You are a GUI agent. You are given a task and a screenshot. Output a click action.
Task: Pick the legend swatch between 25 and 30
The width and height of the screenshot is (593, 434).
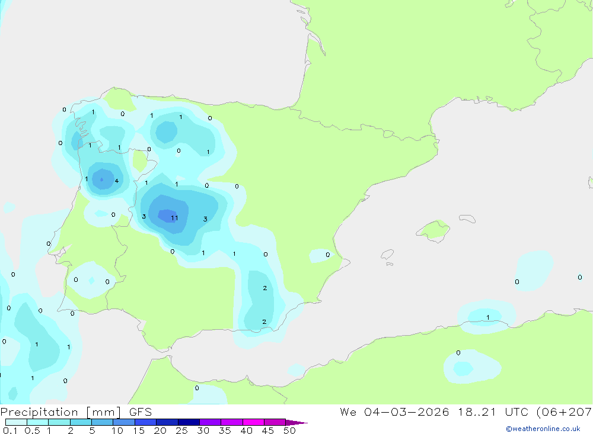coord(189,422)
